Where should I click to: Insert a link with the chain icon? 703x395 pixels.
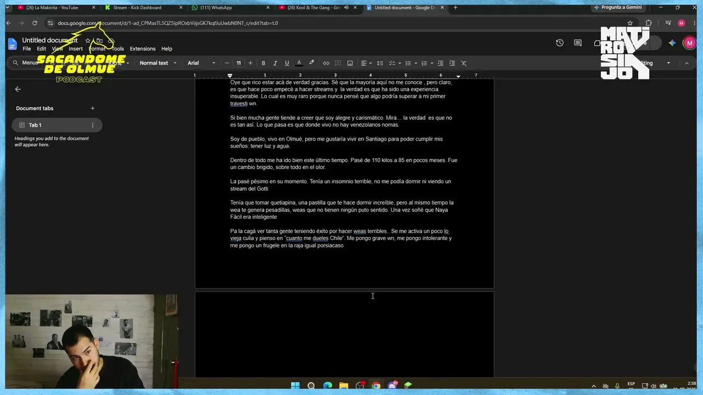pos(326,63)
